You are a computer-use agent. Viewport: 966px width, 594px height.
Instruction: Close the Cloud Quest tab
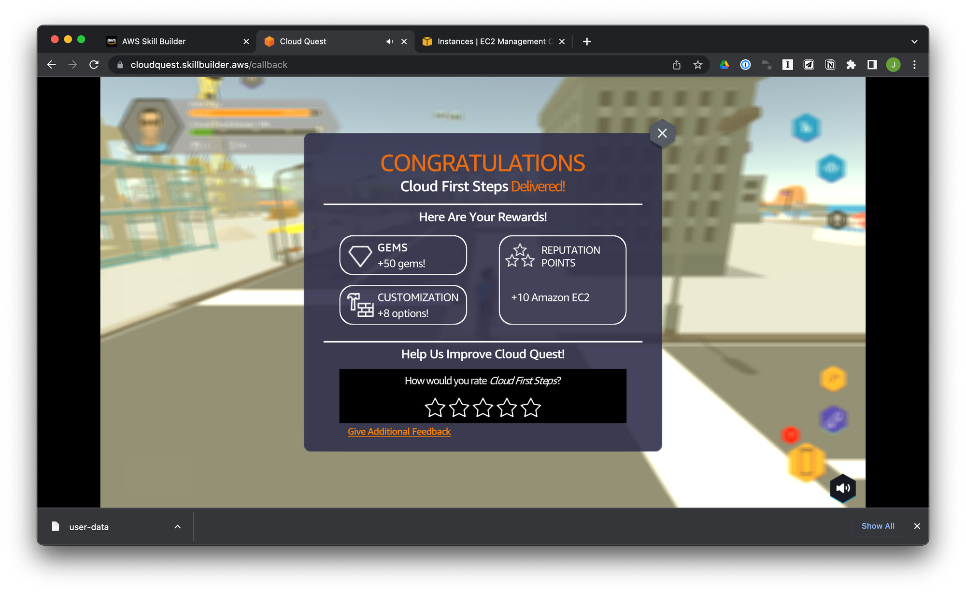(404, 42)
